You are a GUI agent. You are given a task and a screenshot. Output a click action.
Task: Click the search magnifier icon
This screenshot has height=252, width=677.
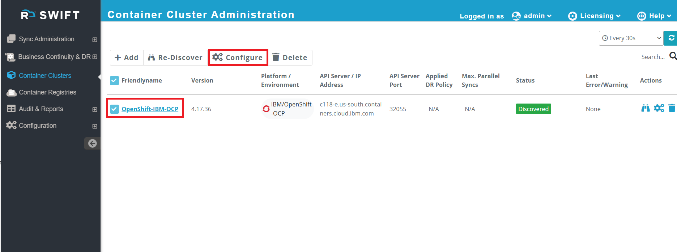(673, 56)
